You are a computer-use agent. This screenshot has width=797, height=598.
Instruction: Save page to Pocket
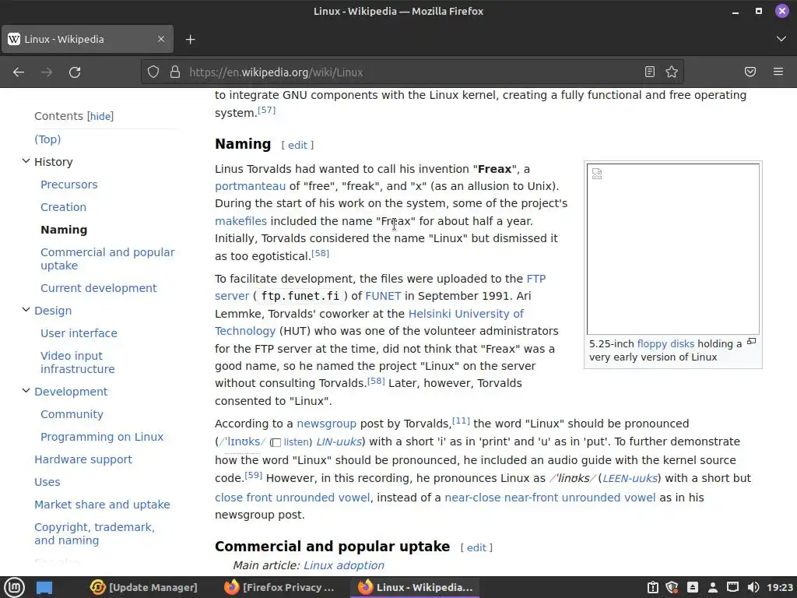[750, 72]
